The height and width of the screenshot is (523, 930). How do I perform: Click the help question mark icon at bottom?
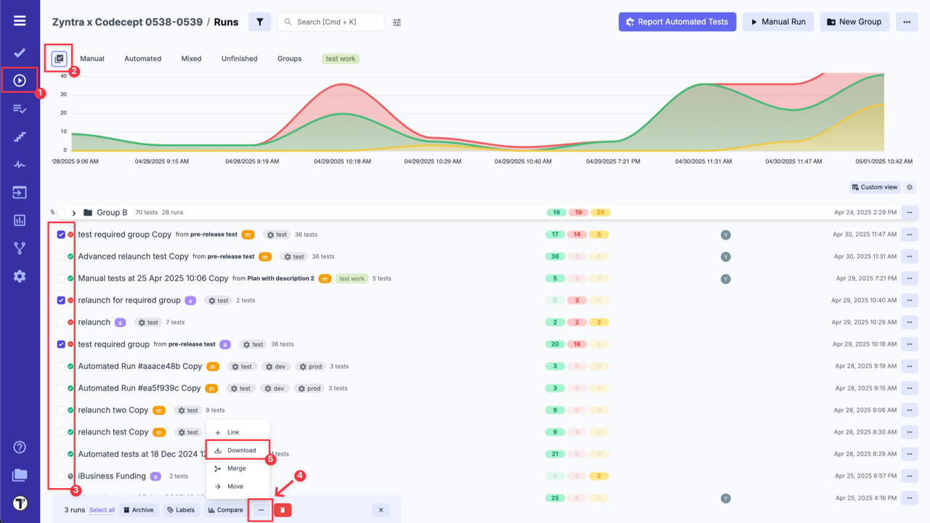pos(20,447)
